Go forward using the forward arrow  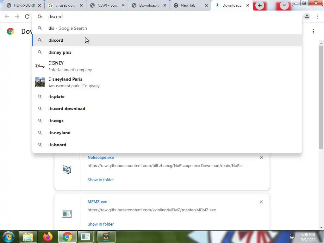[17, 16]
